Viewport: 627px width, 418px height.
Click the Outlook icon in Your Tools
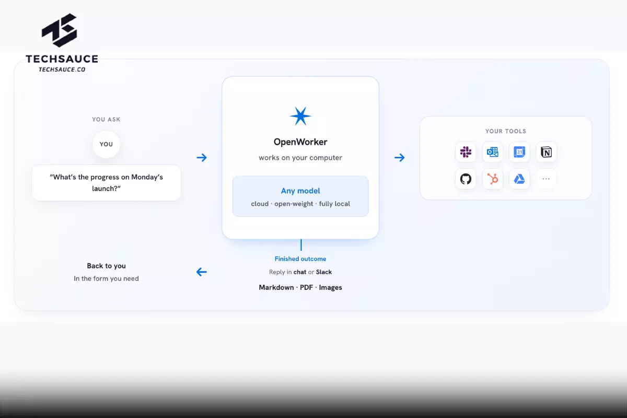click(x=493, y=152)
